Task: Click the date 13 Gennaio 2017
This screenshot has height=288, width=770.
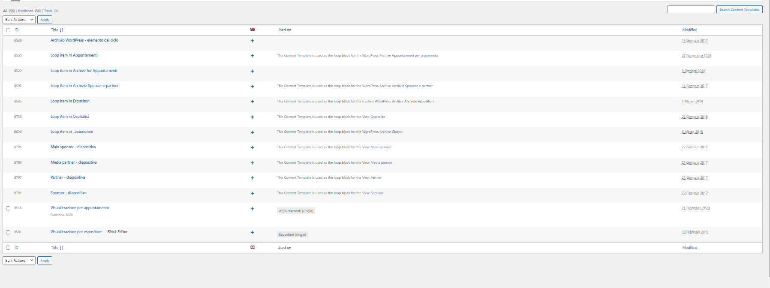Action: click(x=695, y=41)
